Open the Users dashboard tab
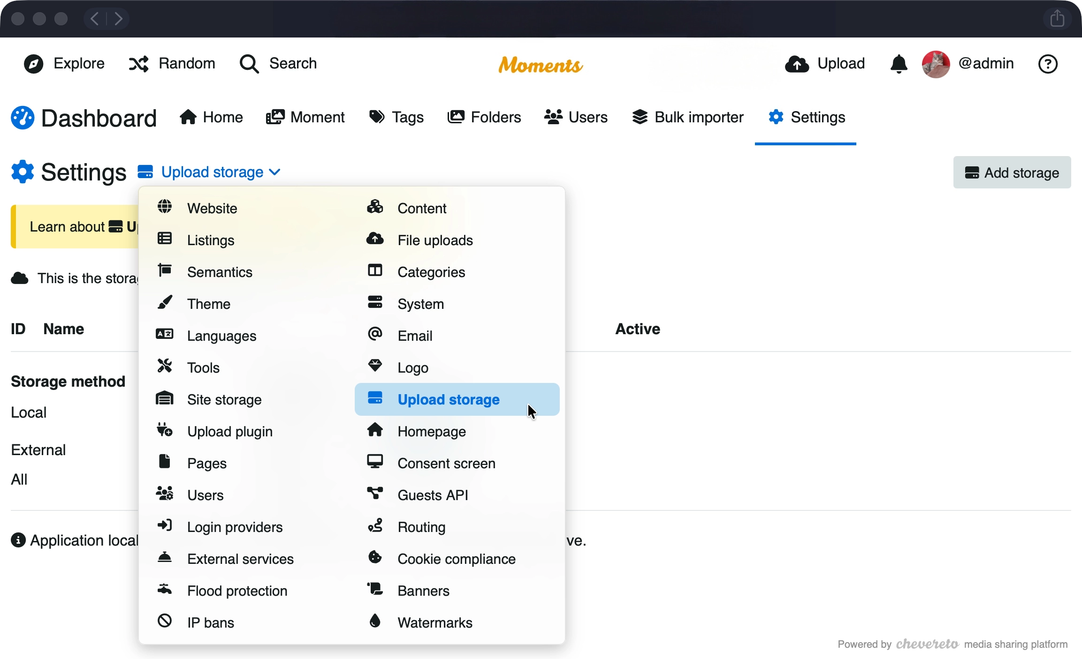Image resolution: width=1082 pixels, height=659 pixels. click(x=576, y=117)
